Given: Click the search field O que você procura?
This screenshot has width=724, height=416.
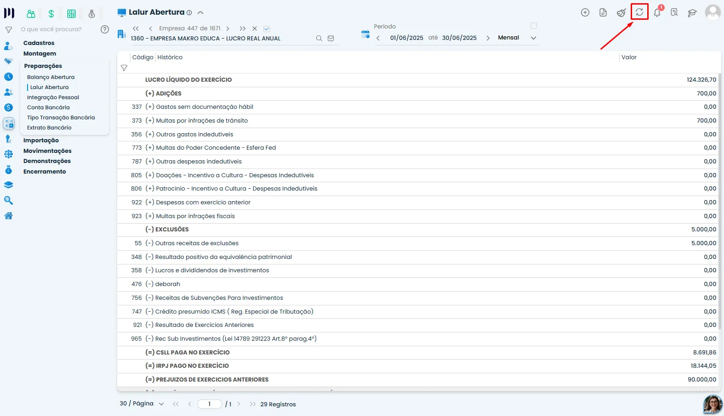Looking at the screenshot, I should tap(51, 29).
